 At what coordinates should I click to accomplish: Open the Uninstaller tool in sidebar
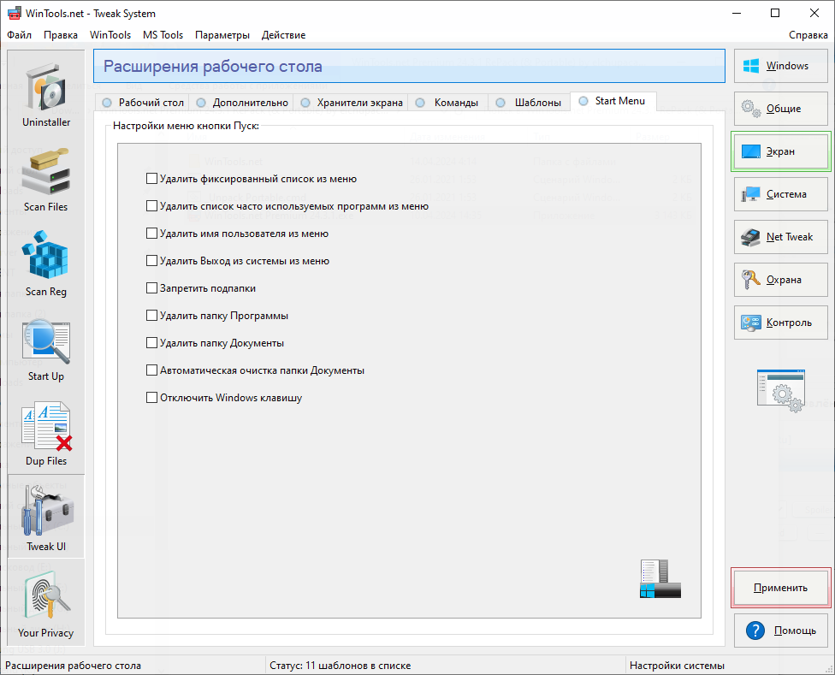[x=46, y=94]
